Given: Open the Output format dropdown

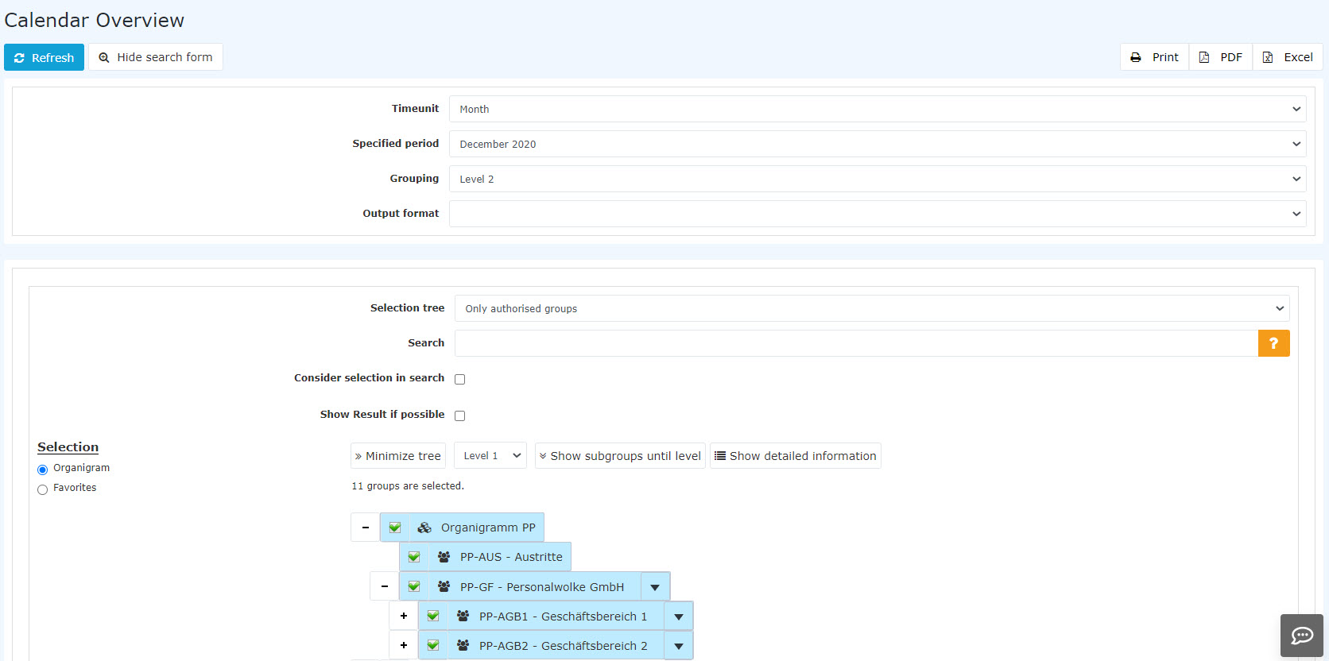Looking at the screenshot, I should (878, 214).
